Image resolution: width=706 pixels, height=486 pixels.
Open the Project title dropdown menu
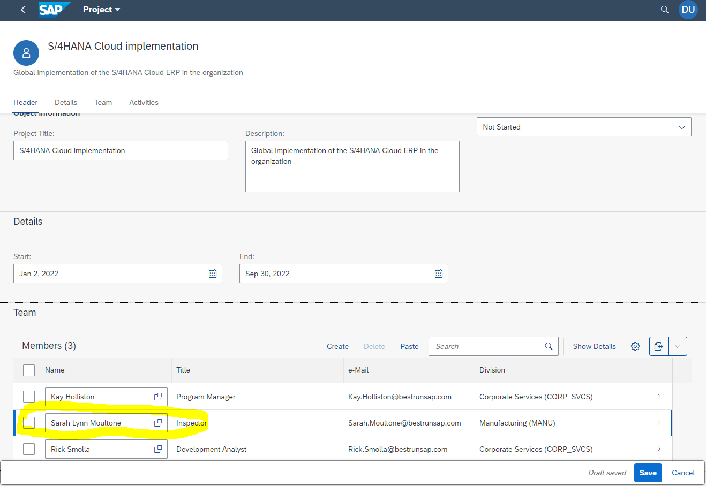(x=102, y=10)
